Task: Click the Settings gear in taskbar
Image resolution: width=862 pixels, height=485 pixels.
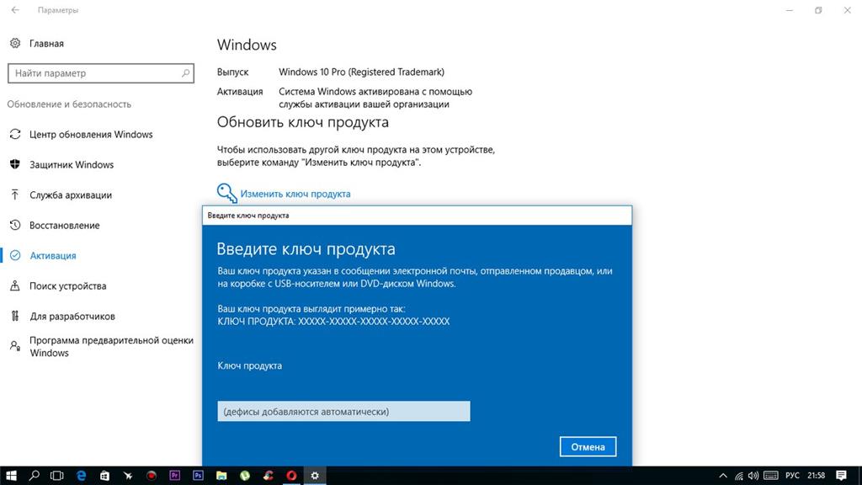Action: coord(315,476)
